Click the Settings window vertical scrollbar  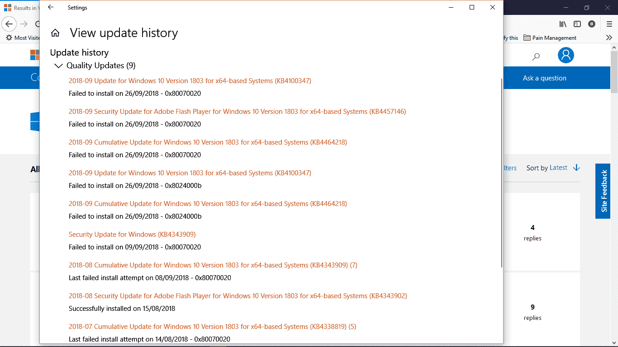tap(501, 173)
